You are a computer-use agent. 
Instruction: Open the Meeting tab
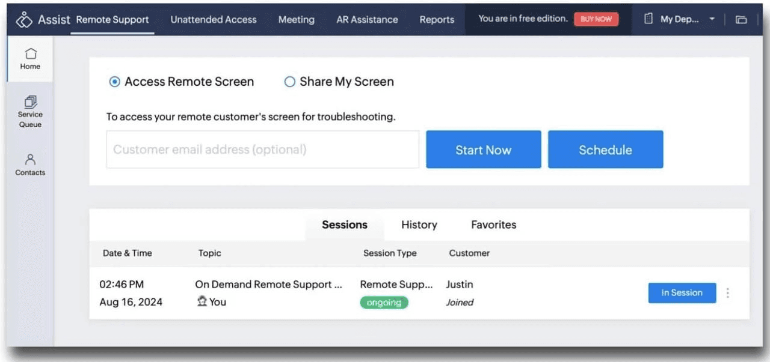pyautogui.click(x=296, y=19)
